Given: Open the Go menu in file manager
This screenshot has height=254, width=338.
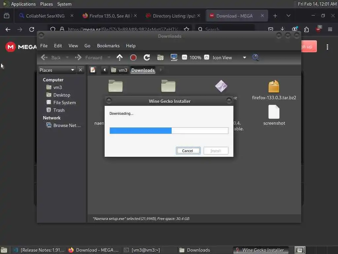Looking at the screenshot, I should 87,46.
